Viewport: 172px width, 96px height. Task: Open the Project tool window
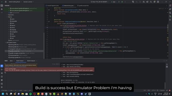pos(2,6)
